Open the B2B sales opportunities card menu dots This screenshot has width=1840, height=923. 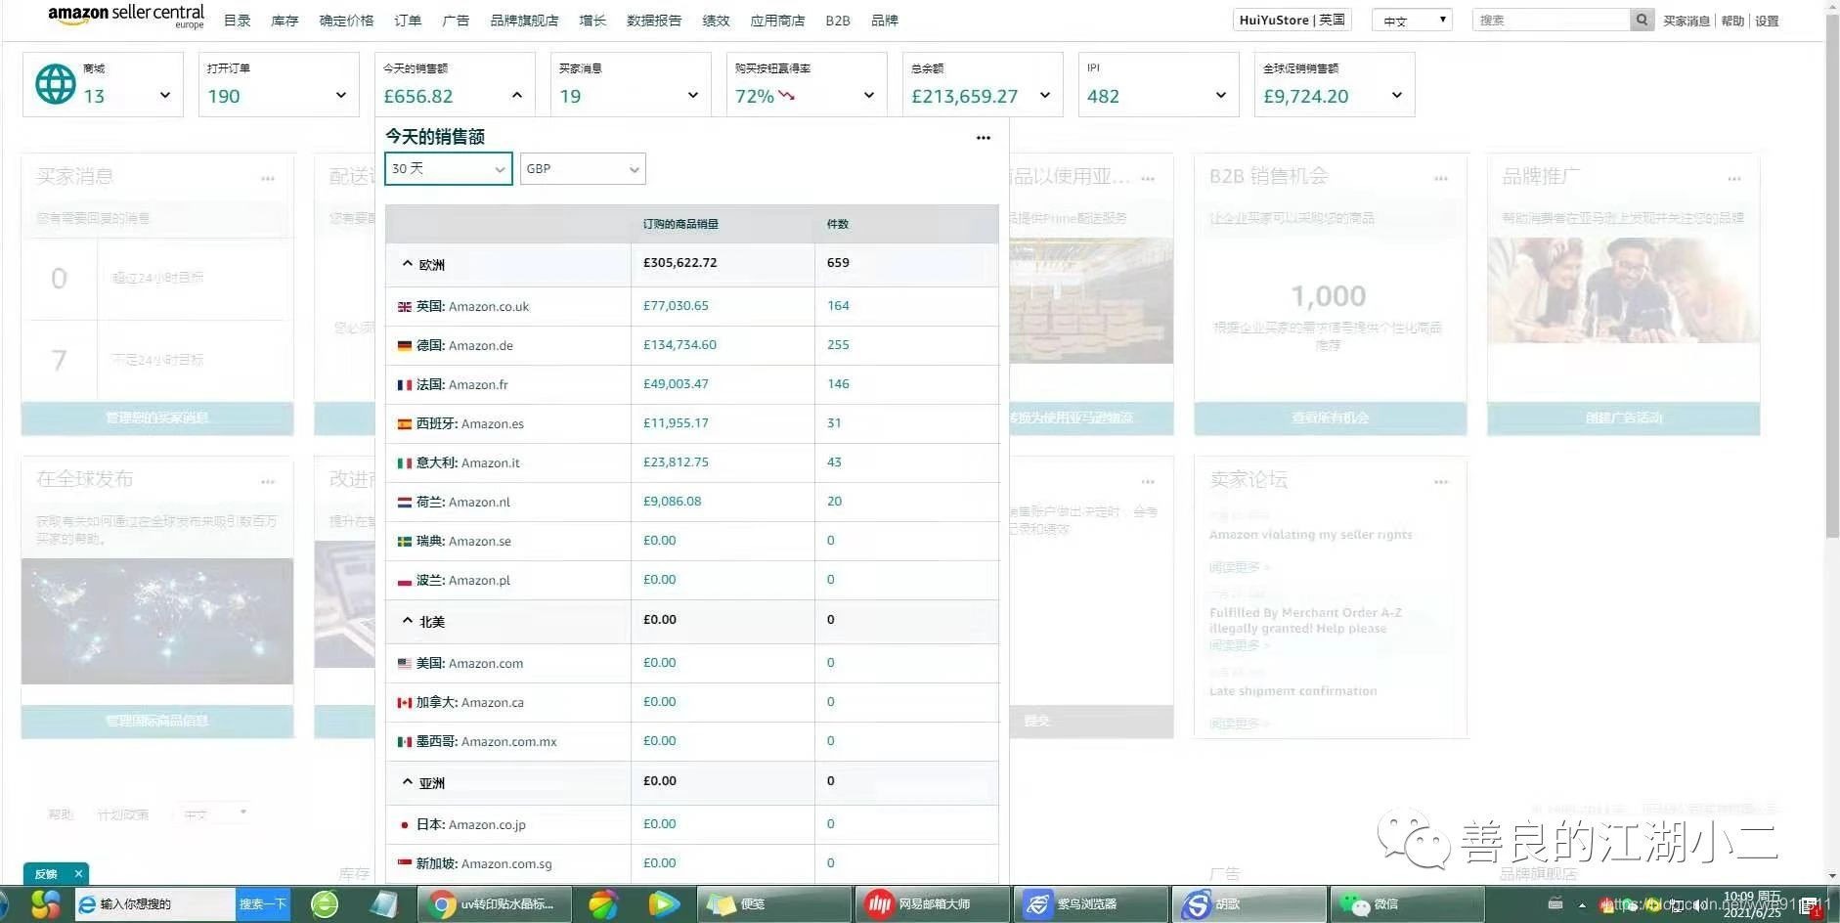1441,179
